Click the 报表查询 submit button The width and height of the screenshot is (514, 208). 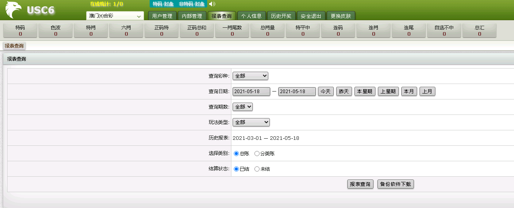click(x=360, y=184)
